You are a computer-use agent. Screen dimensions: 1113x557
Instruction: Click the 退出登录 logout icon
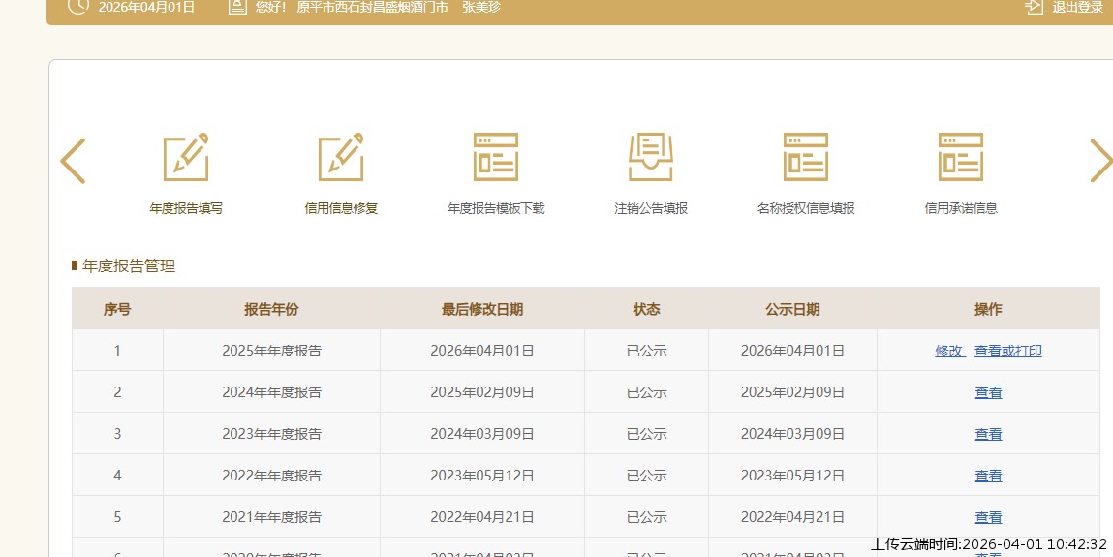coord(1034,7)
